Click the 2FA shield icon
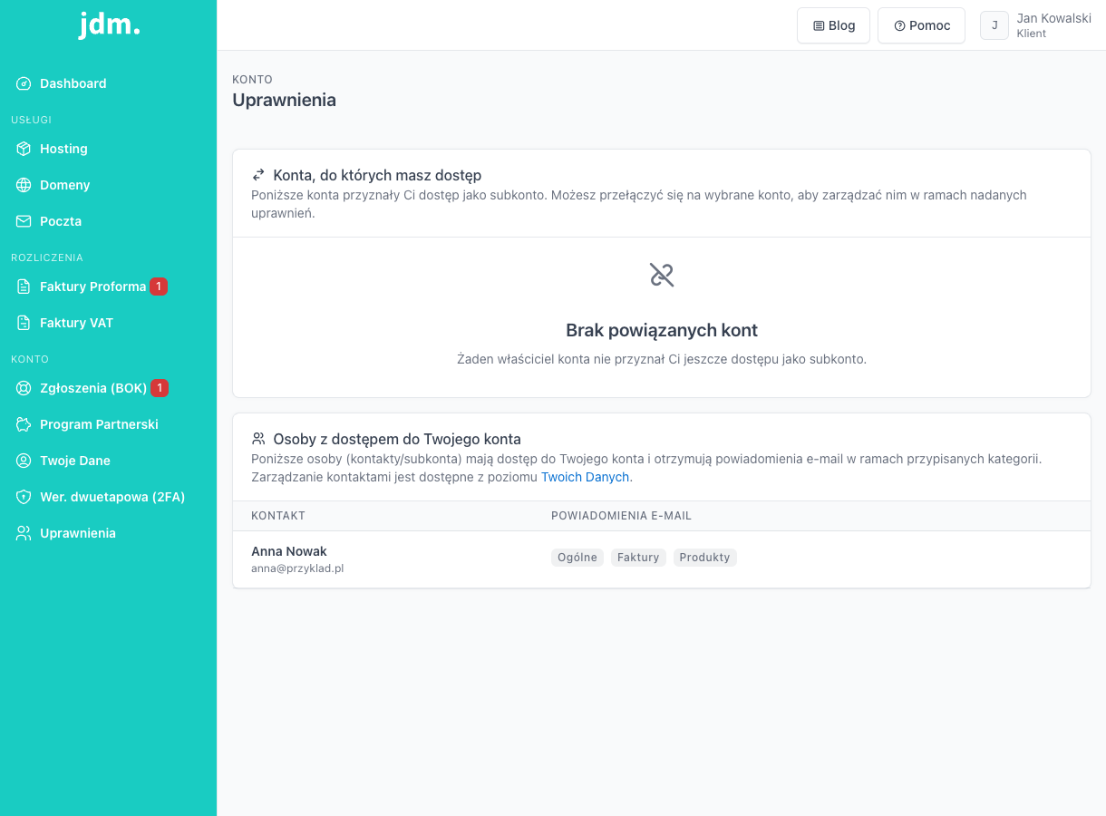1106x816 pixels. pos(24,497)
